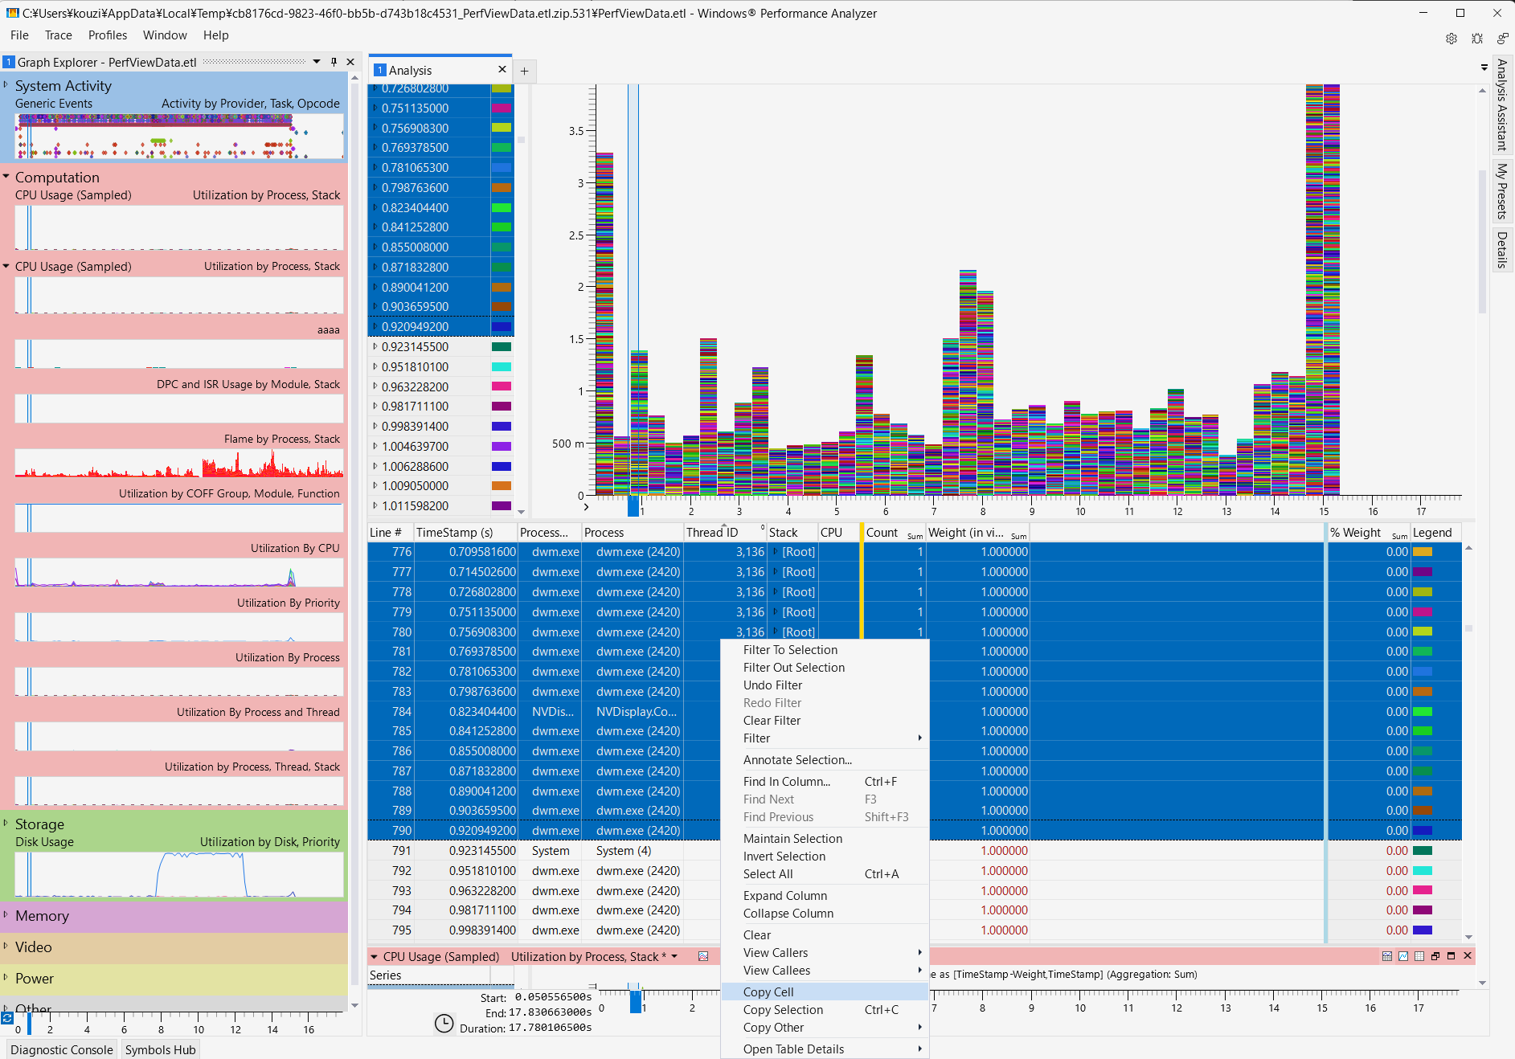1515x1059 pixels.
Task: Report a bug using the bug icon
Action: point(1477,39)
